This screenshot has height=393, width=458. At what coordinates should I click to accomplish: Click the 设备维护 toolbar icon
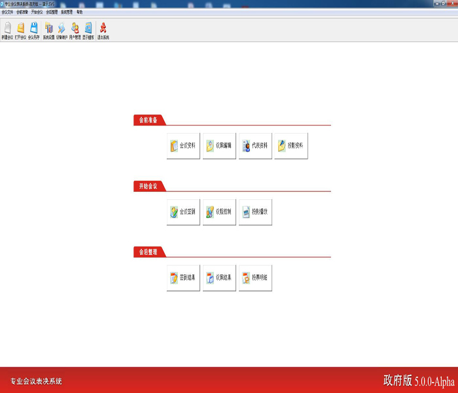[x=62, y=30]
